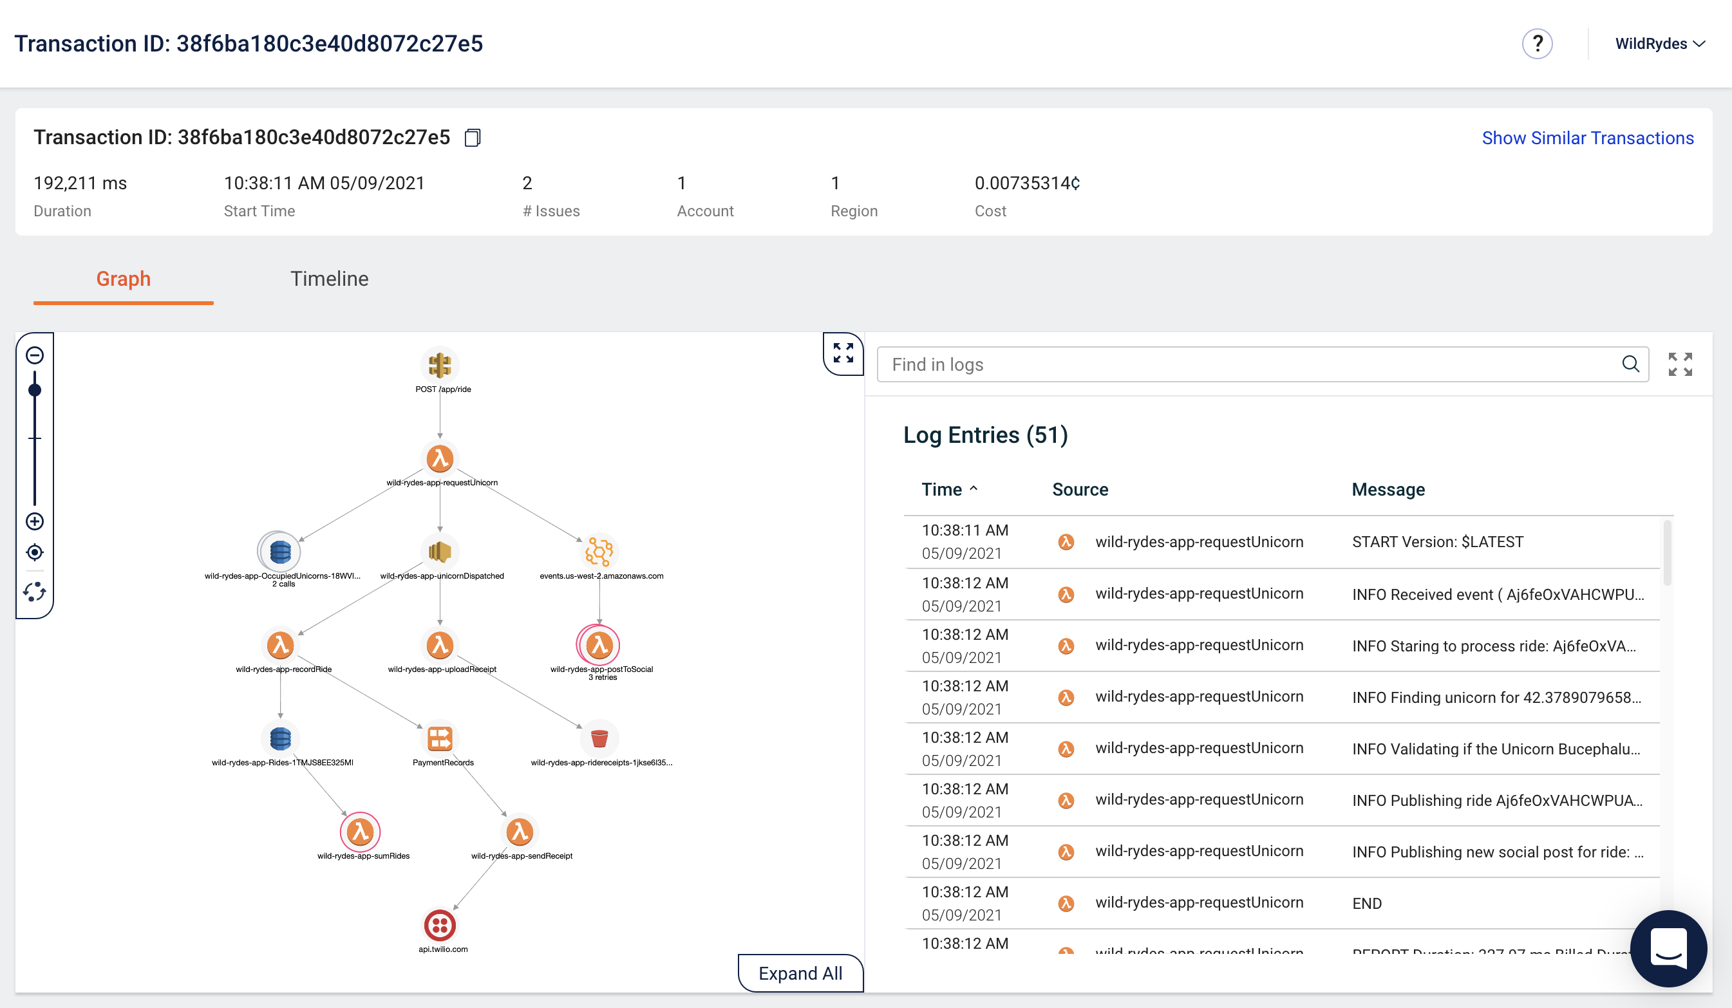Click Show Similar Transactions link
This screenshot has height=1008, width=1732.
point(1587,138)
